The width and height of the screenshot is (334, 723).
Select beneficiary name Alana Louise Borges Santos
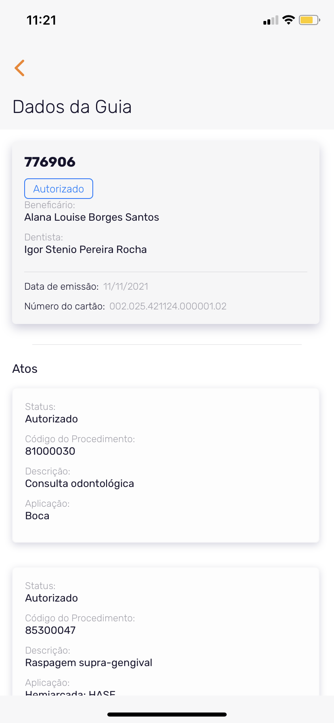tap(92, 217)
